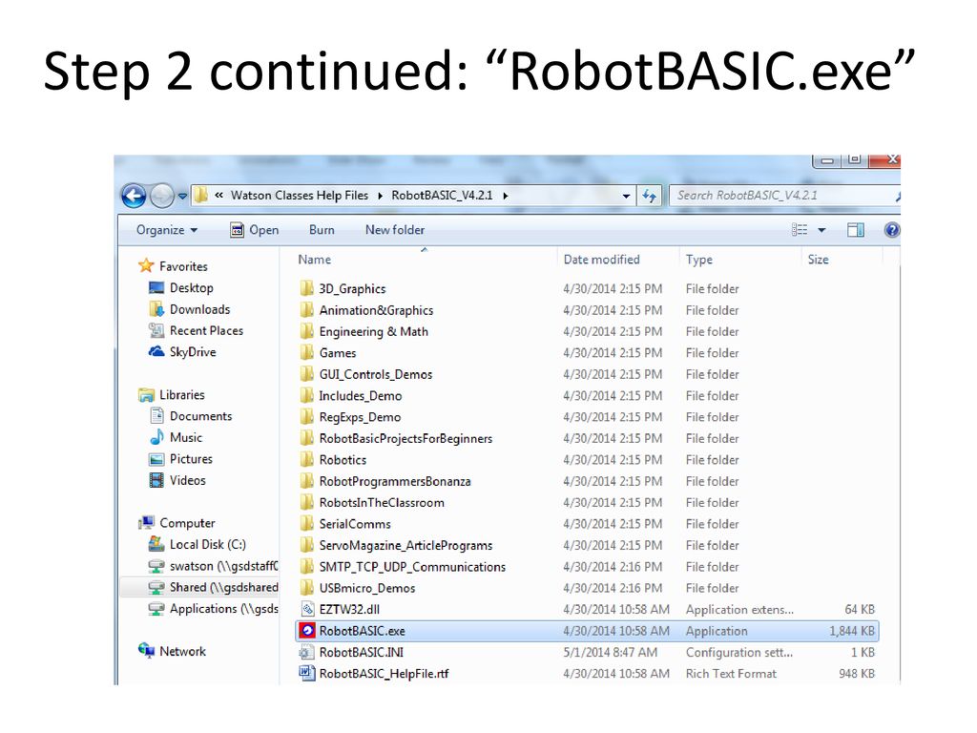
Task: Click the Change your view icon
Action: click(800, 230)
